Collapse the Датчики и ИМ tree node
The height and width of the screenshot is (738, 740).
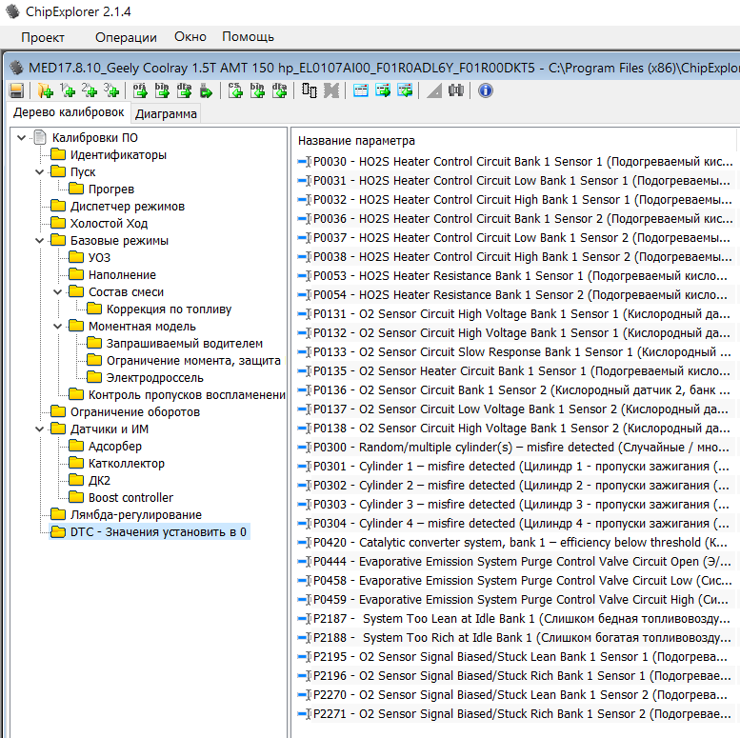[39, 429]
